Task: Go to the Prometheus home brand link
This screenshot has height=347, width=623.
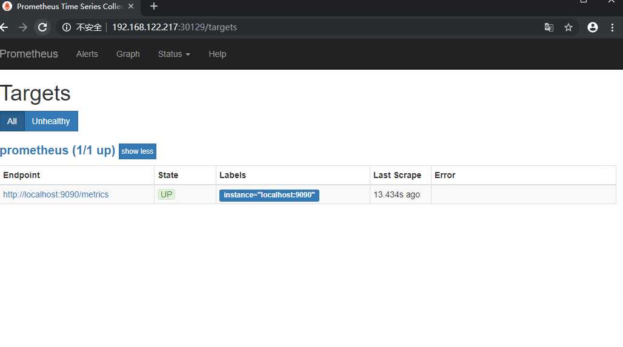Action: (29, 54)
